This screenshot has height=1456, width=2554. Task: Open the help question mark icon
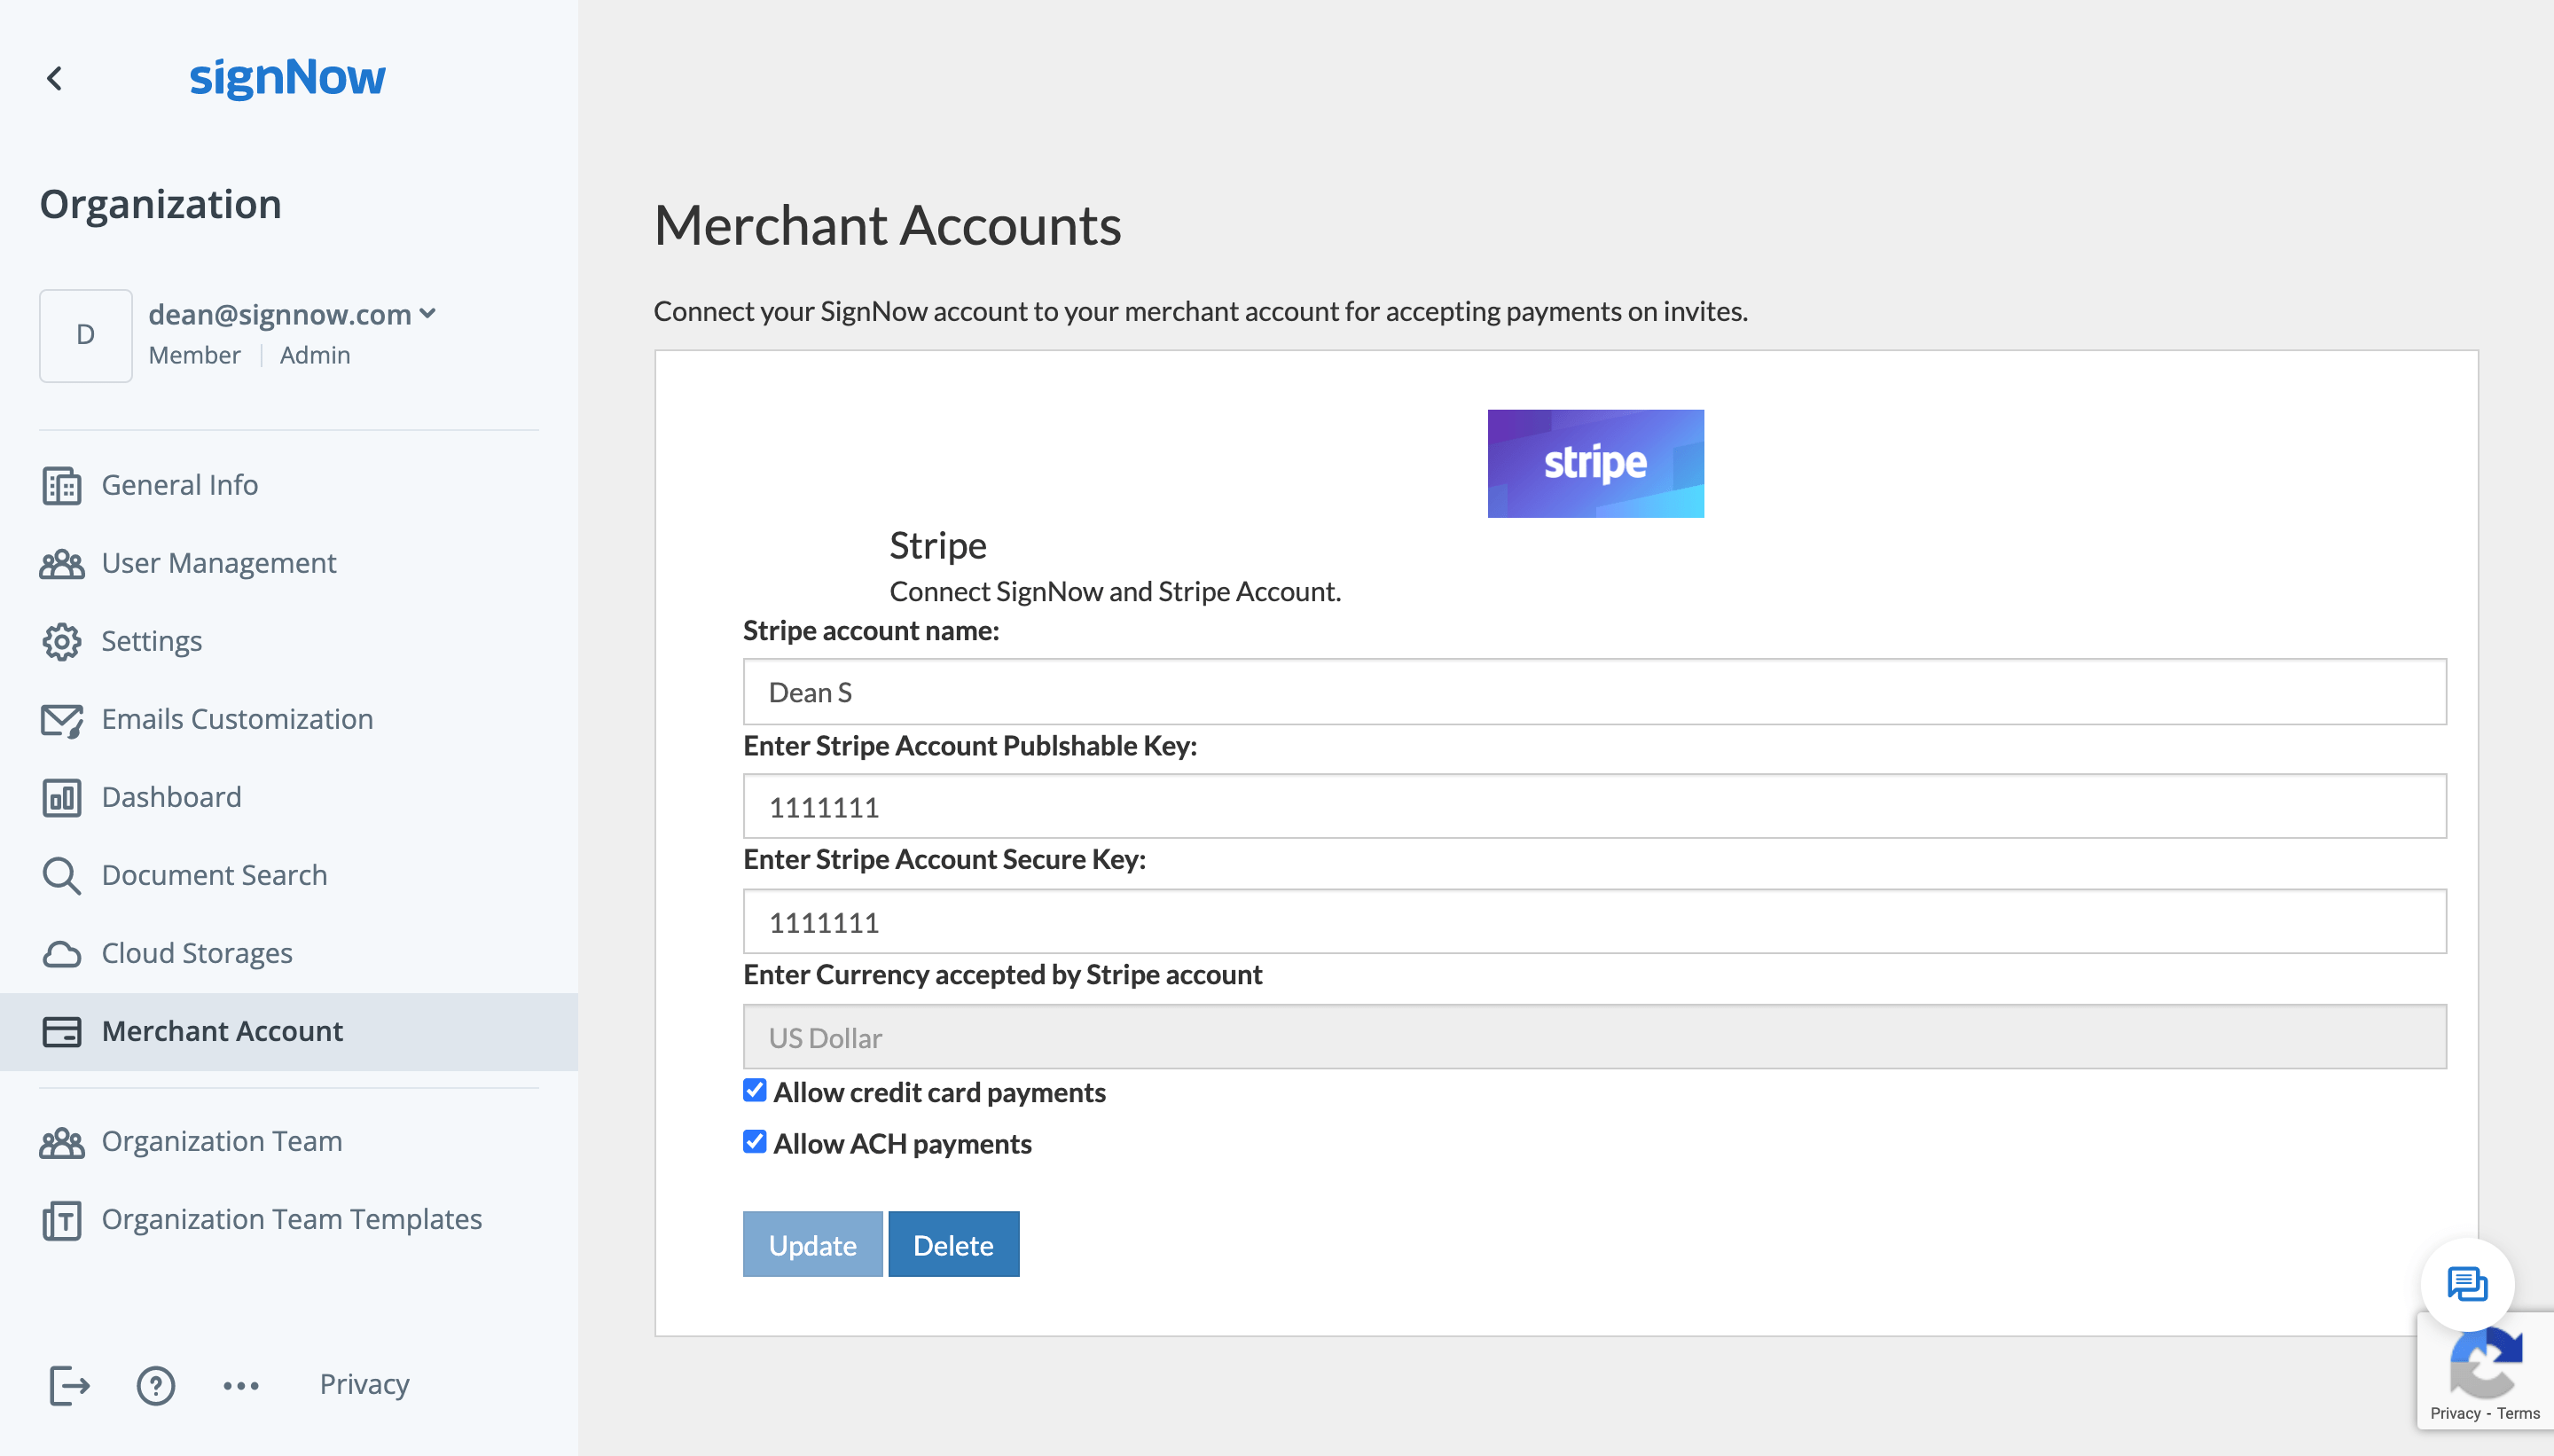coord(156,1385)
